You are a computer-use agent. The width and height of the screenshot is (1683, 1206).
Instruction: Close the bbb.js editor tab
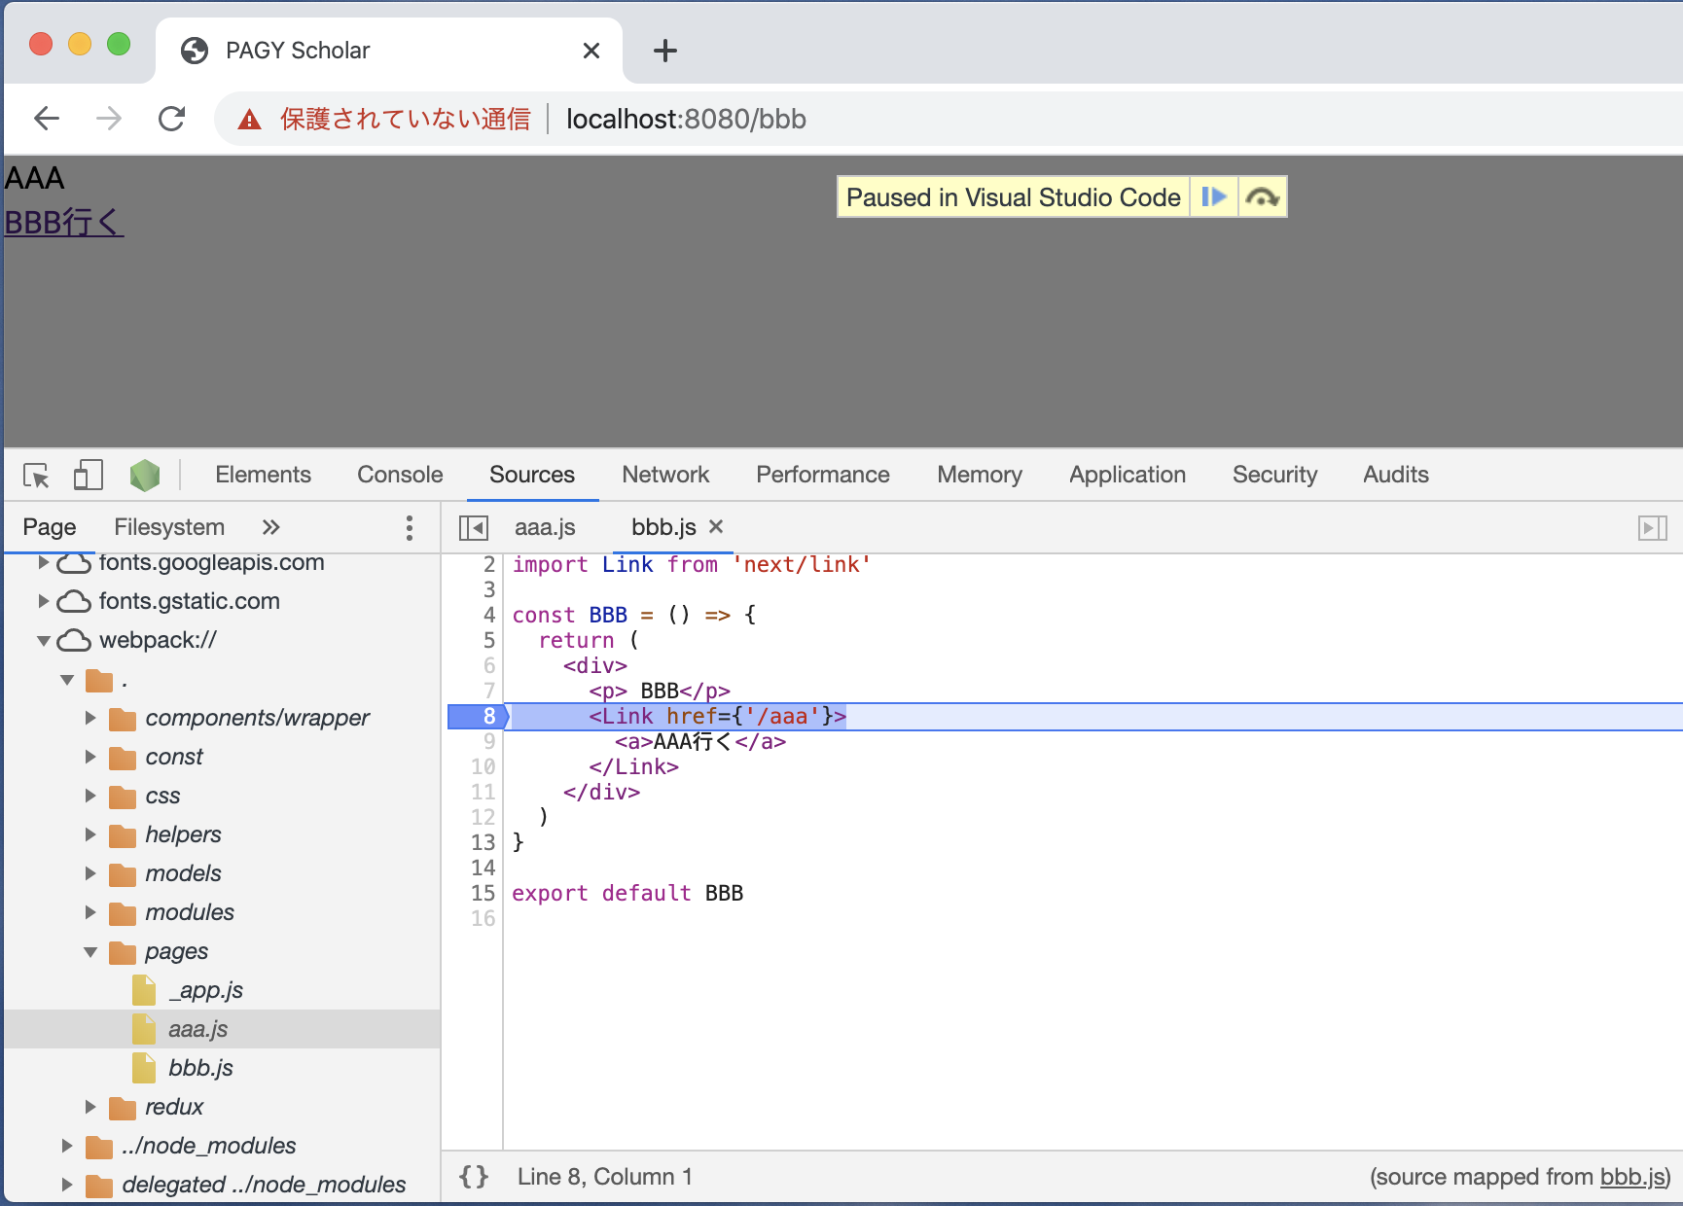(x=716, y=526)
